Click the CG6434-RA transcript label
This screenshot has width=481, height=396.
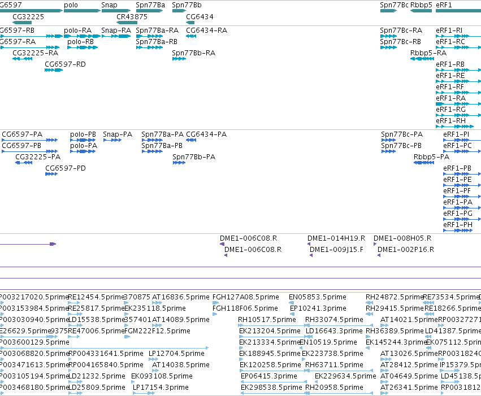(206, 31)
